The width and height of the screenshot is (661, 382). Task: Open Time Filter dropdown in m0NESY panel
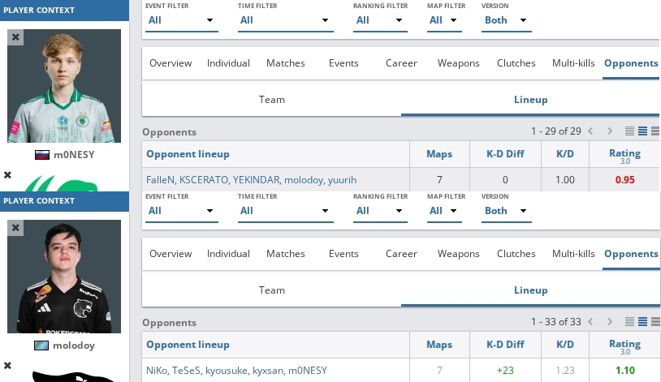coord(285,20)
